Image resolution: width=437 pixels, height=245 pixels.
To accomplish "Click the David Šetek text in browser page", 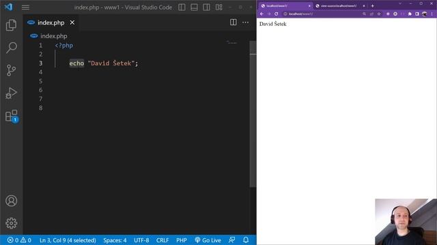I will 273,24.
